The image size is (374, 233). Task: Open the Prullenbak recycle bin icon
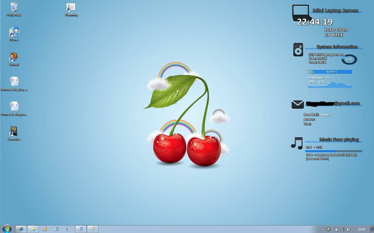coord(14,9)
